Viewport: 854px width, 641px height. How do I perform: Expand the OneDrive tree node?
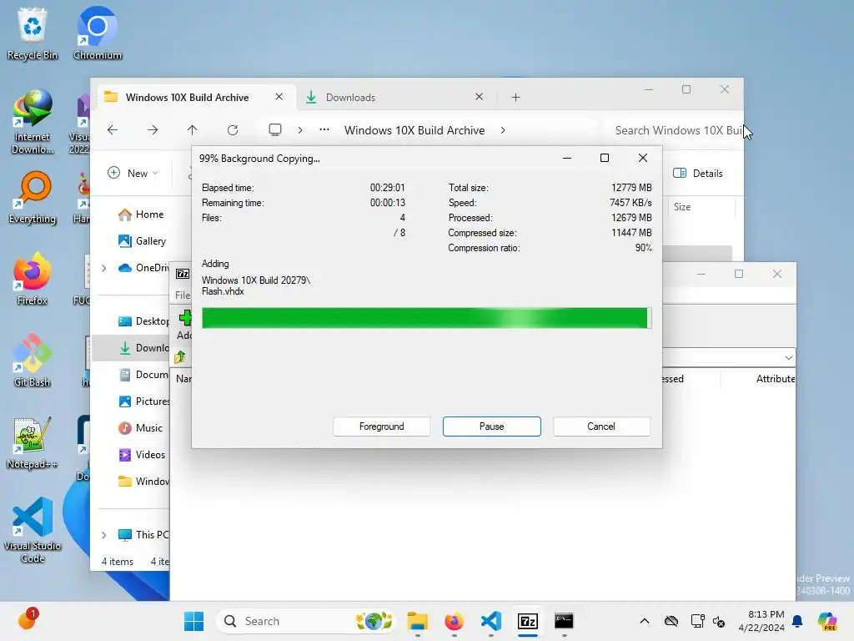[103, 268]
